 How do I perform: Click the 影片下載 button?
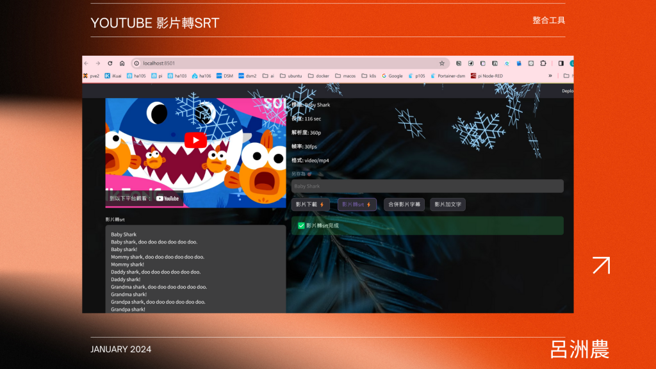tap(310, 204)
